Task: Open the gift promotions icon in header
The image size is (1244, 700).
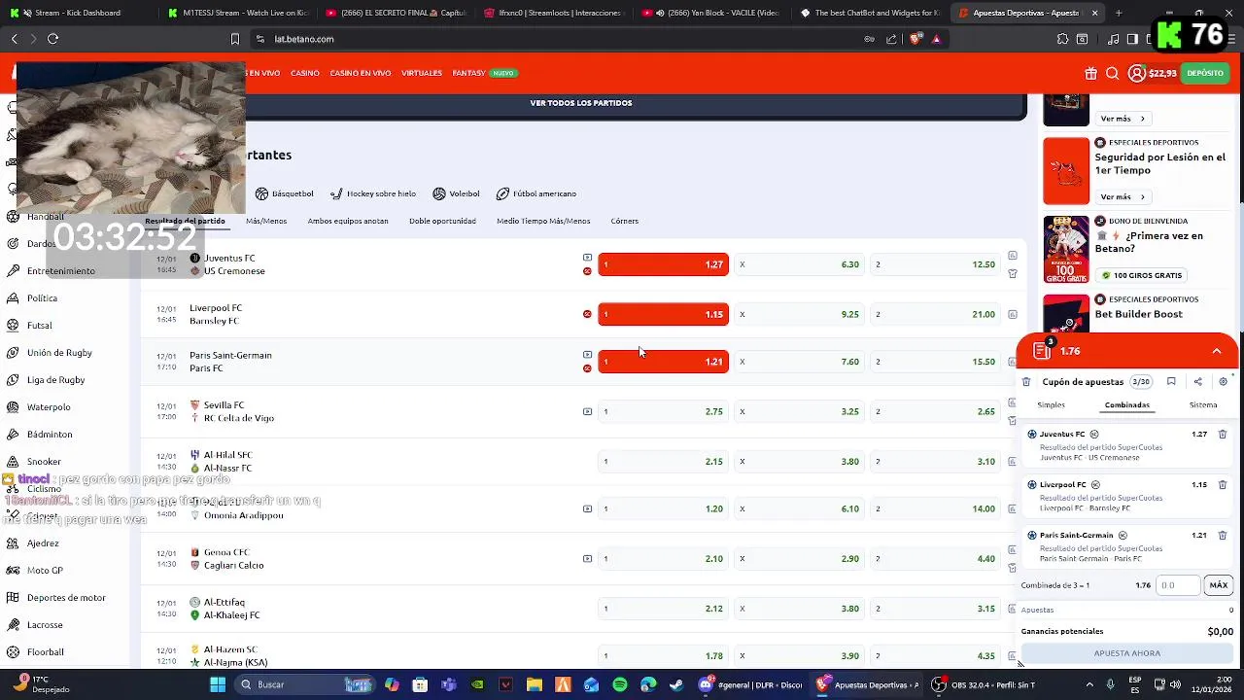Action: click(x=1090, y=73)
